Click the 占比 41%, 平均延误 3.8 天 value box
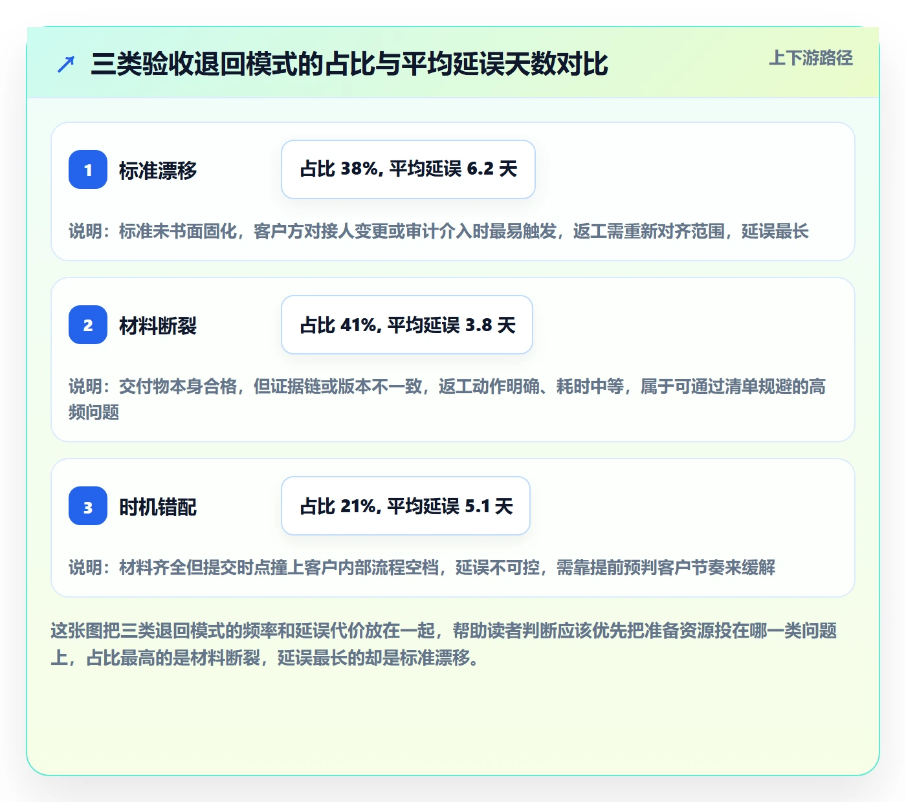906x802 pixels. pos(407,325)
